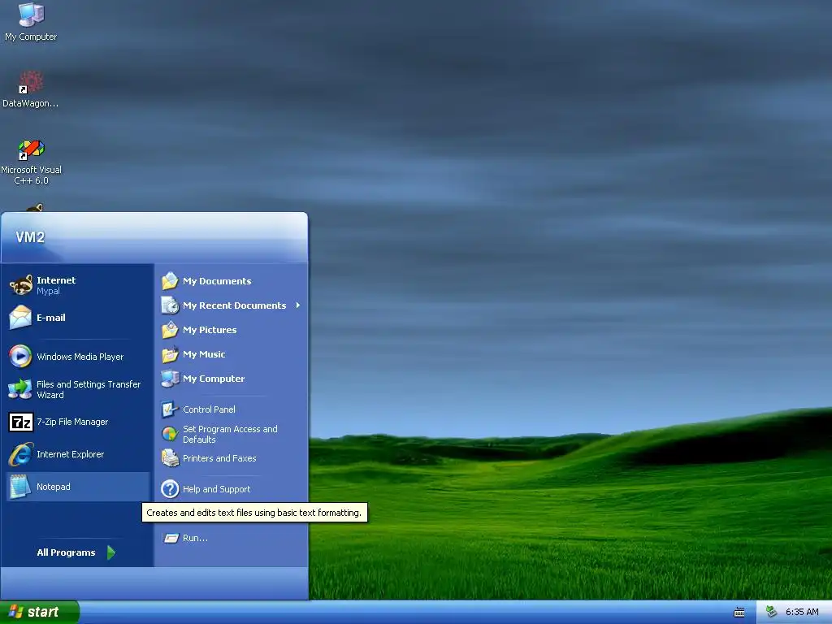
Task: Click the E-mail envelope icon
Action: [x=20, y=318]
